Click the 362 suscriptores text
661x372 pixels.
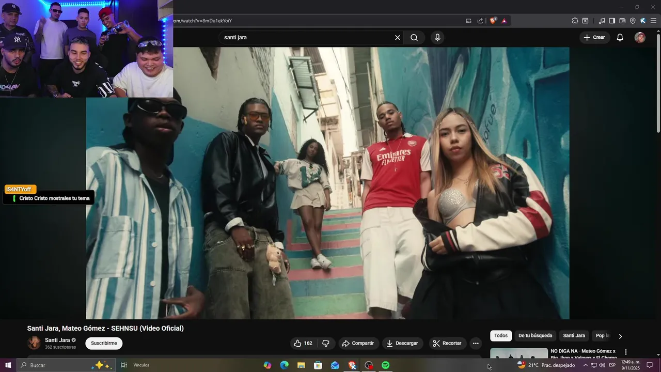click(60, 347)
